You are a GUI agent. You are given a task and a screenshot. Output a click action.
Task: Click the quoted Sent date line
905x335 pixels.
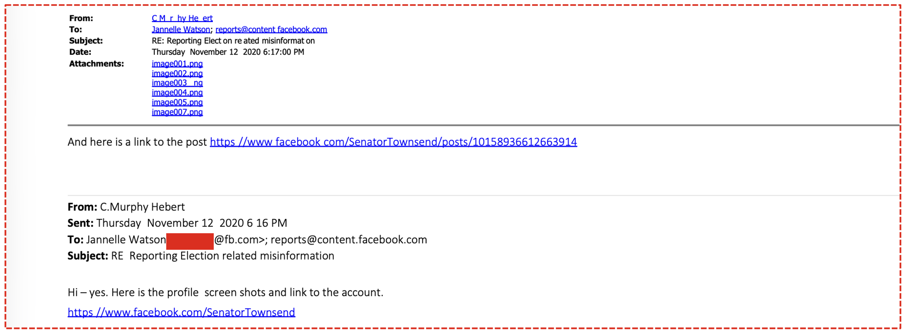(x=191, y=223)
